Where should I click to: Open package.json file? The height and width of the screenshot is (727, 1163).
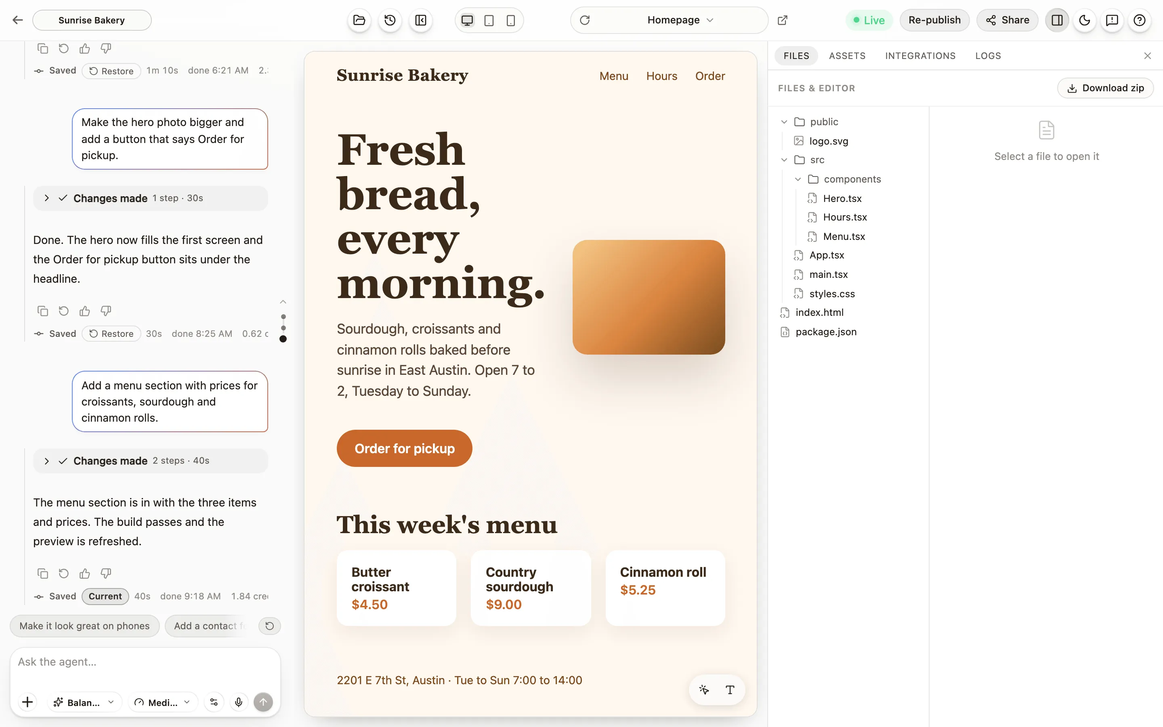pos(826,331)
